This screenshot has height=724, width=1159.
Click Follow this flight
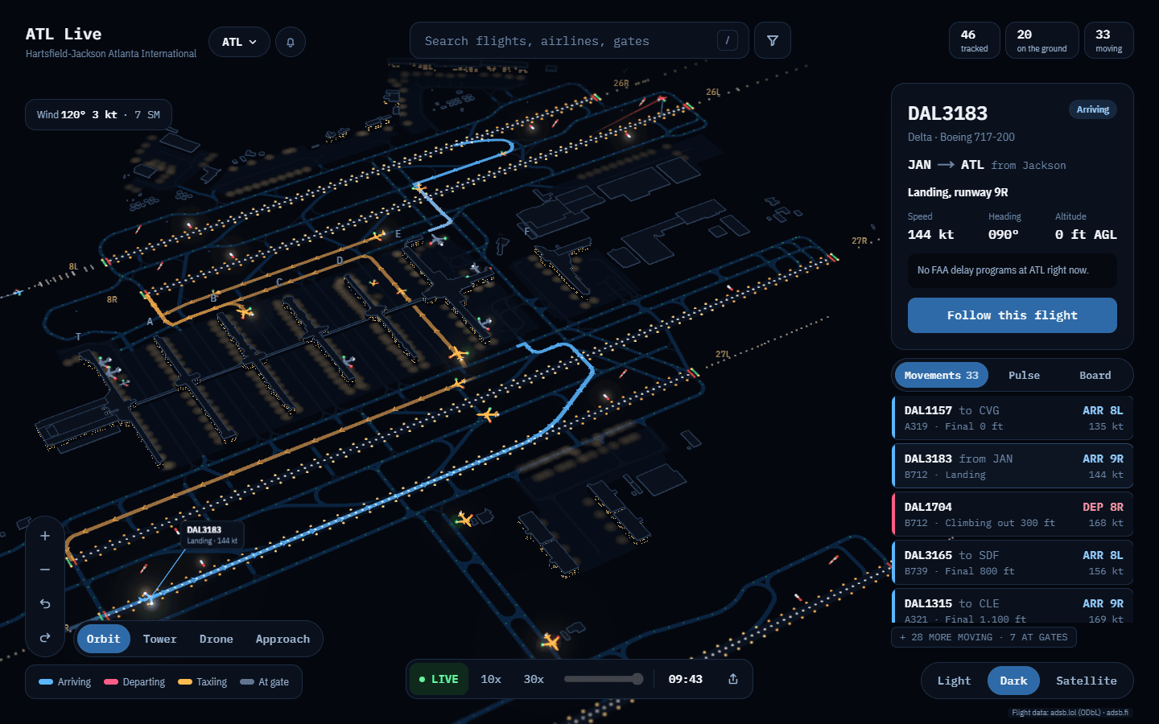click(1012, 315)
